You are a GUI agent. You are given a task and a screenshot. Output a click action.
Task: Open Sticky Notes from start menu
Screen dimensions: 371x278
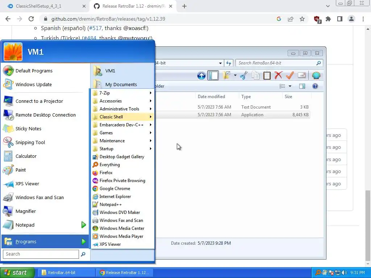pos(45,129)
